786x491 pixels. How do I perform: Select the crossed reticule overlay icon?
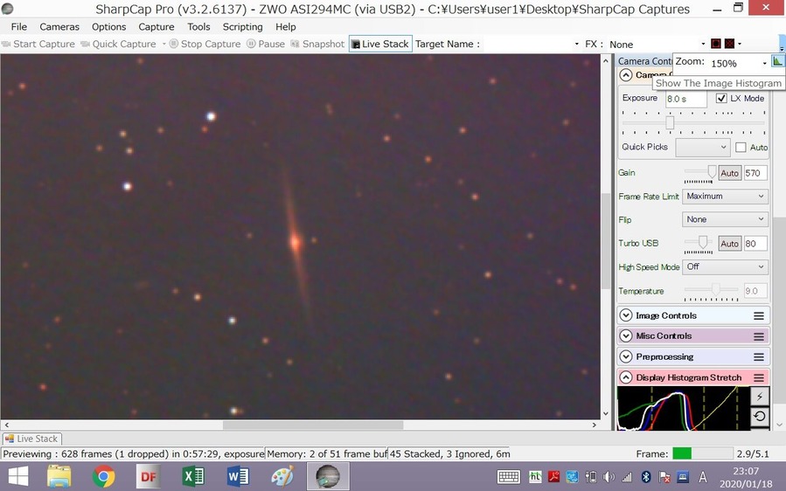pyautogui.click(x=729, y=44)
